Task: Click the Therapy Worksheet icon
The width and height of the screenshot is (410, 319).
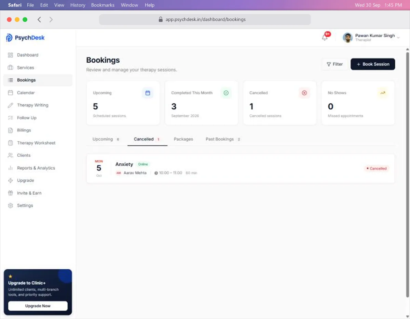Action: tap(10, 143)
